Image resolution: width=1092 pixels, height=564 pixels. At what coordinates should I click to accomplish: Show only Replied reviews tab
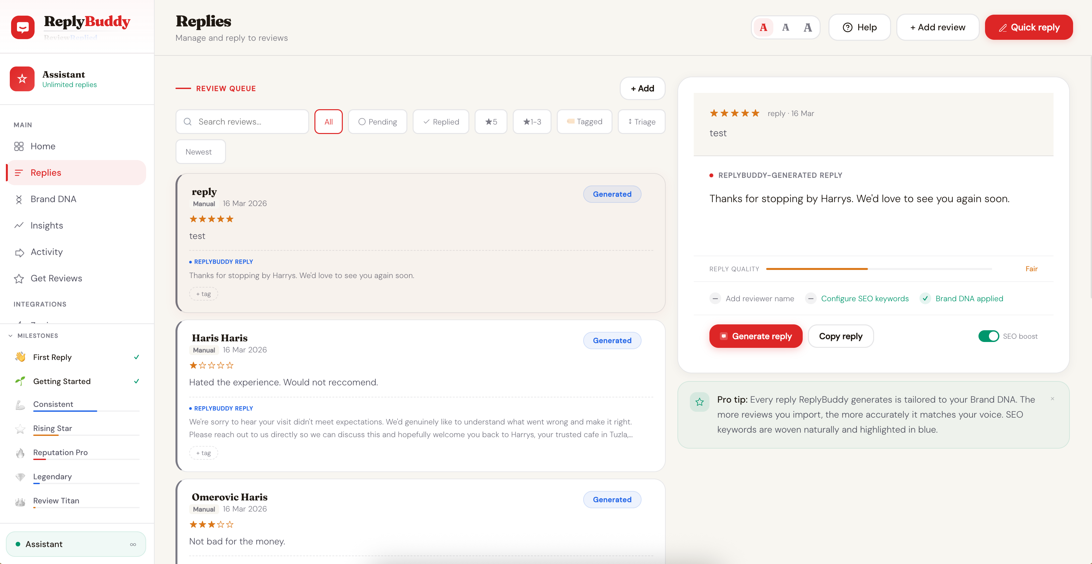pos(440,122)
